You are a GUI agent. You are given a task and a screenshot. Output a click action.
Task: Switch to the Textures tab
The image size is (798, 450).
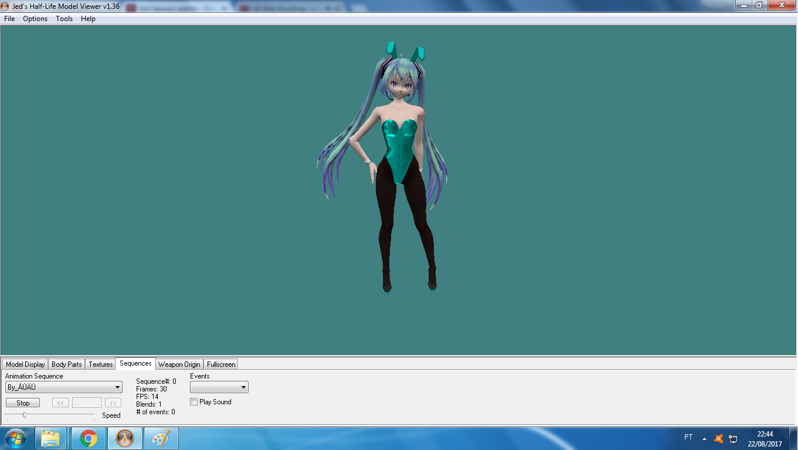pos(101,364)
